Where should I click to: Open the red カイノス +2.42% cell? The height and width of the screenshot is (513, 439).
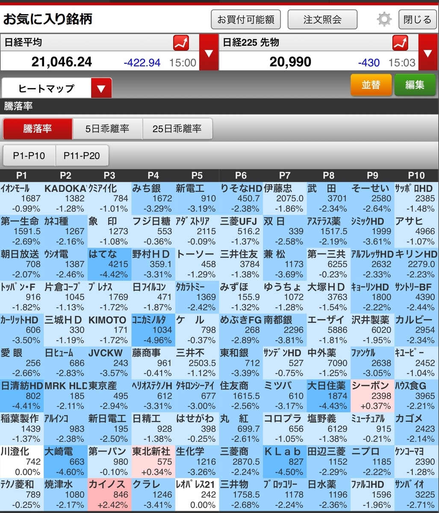click(109, 495)
